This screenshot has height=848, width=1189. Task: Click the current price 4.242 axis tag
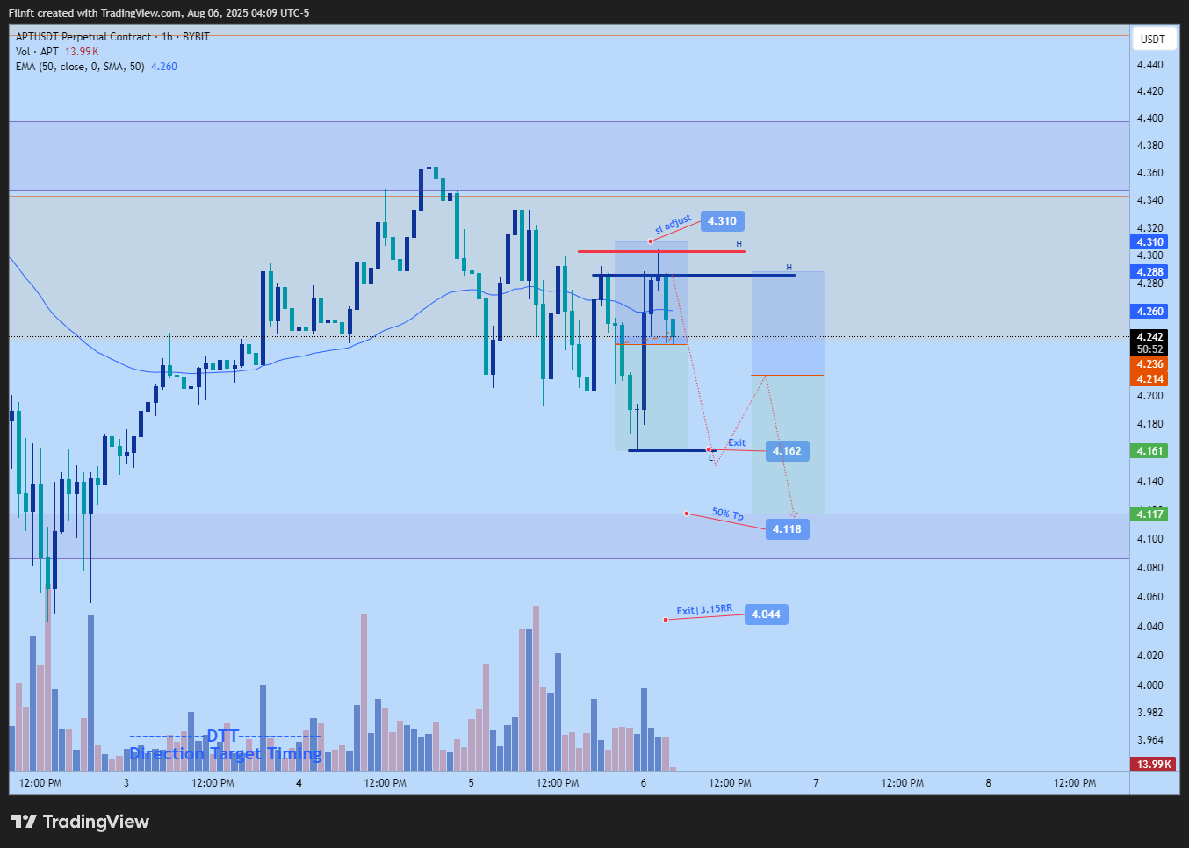click(1150, 337)
